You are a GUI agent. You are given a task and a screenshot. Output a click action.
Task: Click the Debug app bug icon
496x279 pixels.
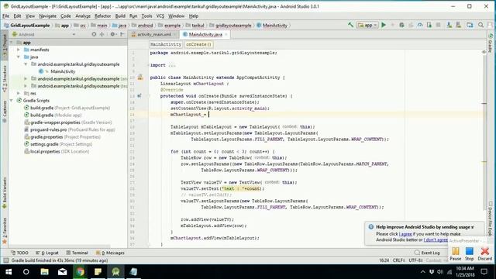coord(401,25)
